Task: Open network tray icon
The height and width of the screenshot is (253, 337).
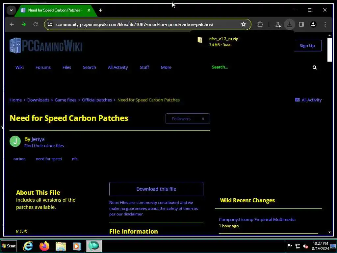Action: point(298,246)
